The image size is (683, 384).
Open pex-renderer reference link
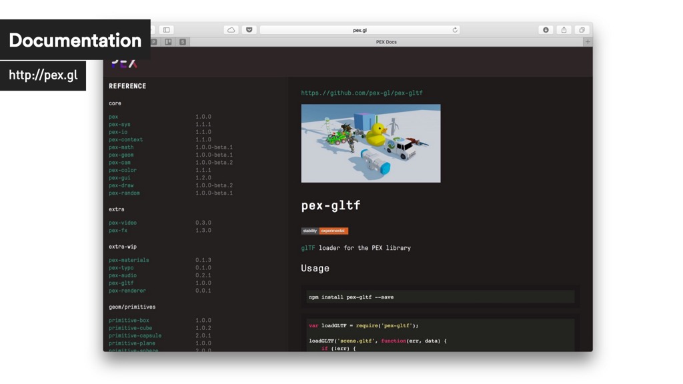point(127,291)
